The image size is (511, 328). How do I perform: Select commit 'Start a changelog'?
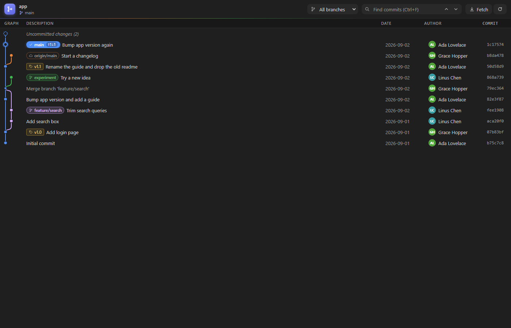(x=255, y=56)
